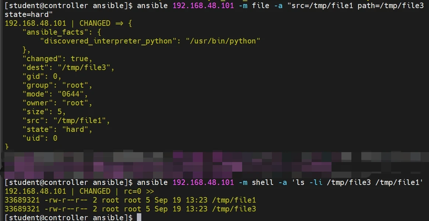Click the cursor block at the final prompt
This screenshot has height=221, width=429.
(x=139, y=217)
